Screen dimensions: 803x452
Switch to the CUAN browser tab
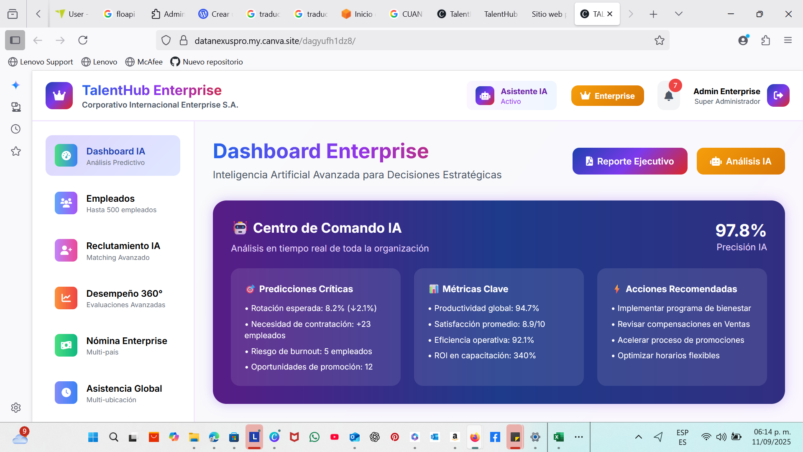pyautogui.click(x=406, y=14)
